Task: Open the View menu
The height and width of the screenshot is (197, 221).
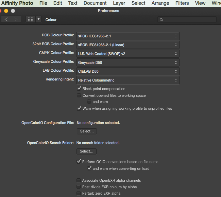Action: 200,3
